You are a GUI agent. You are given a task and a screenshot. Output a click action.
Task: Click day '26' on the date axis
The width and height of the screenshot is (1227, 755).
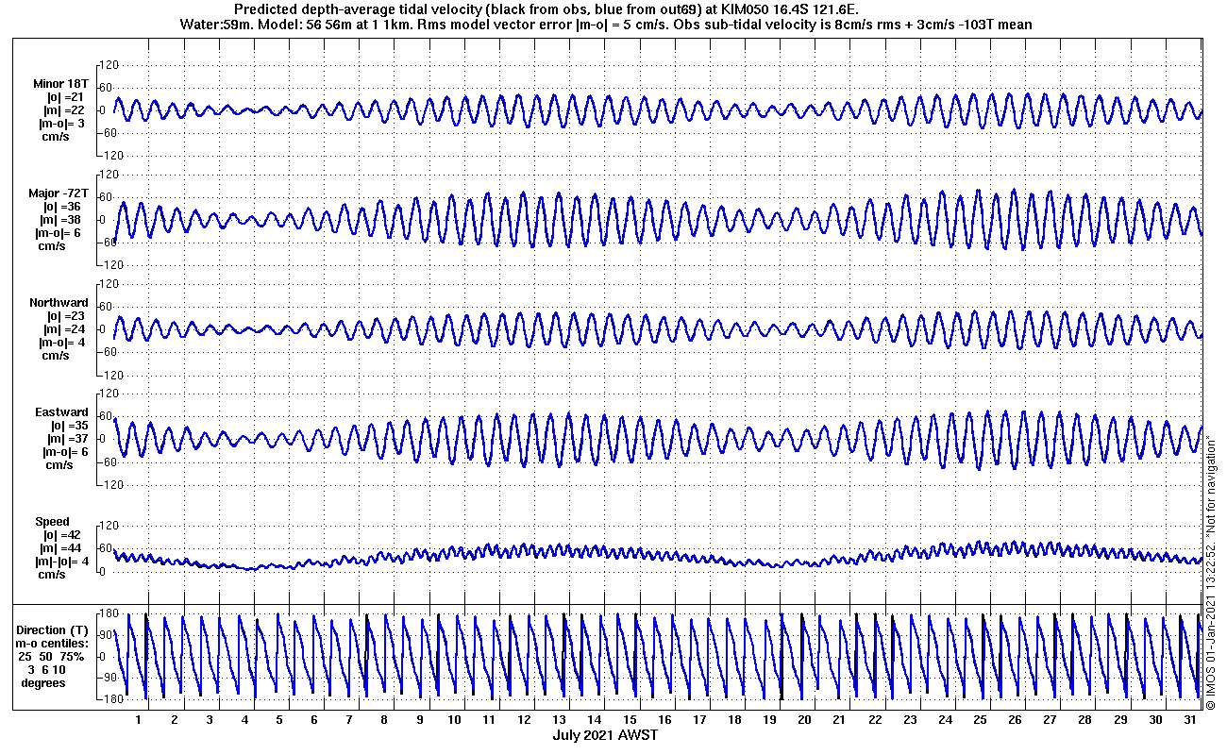(x=1015, y=719)
